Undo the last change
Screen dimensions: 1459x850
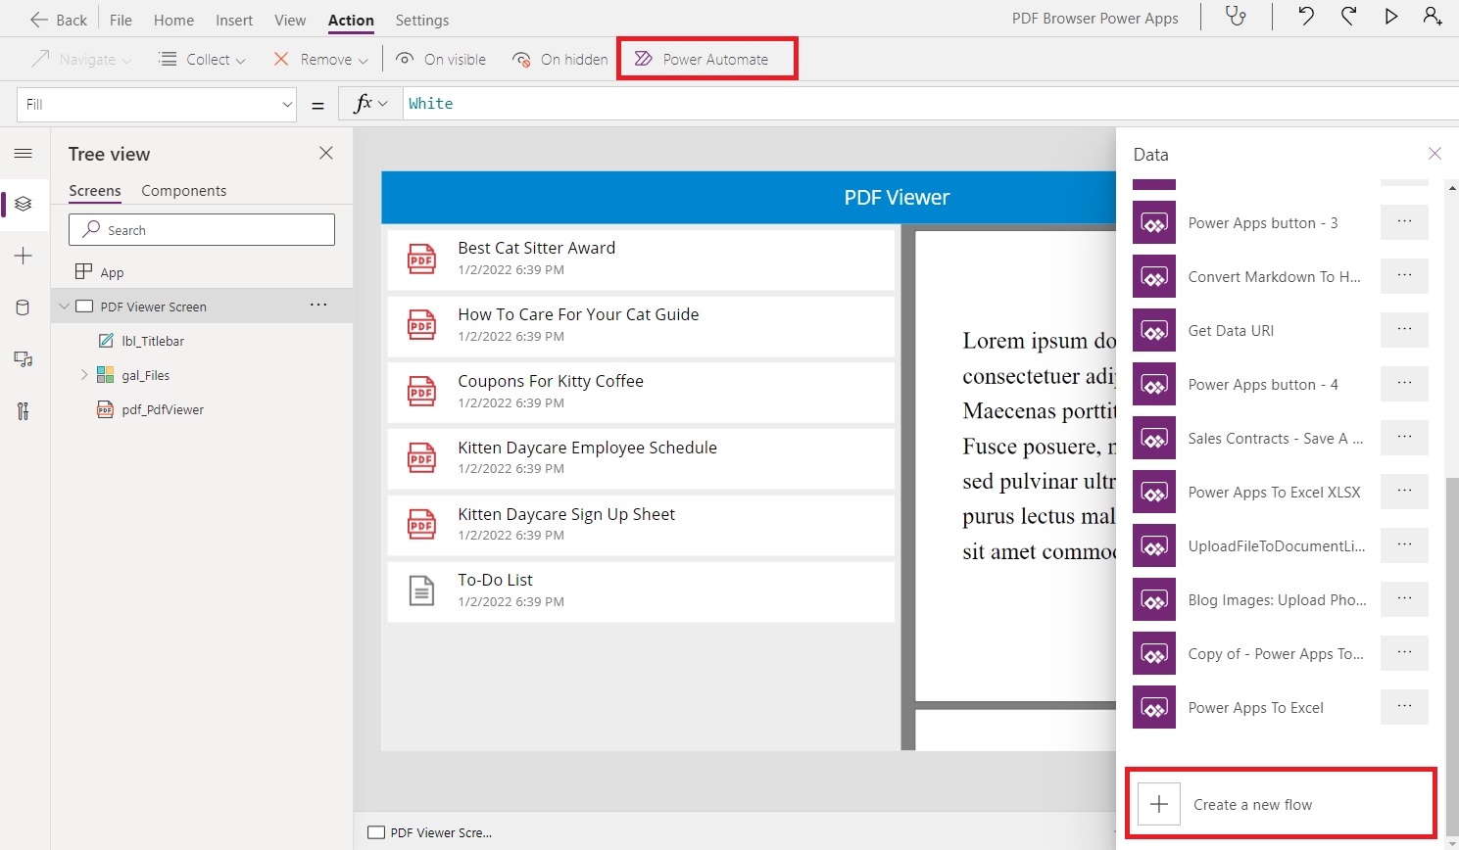1304,17
